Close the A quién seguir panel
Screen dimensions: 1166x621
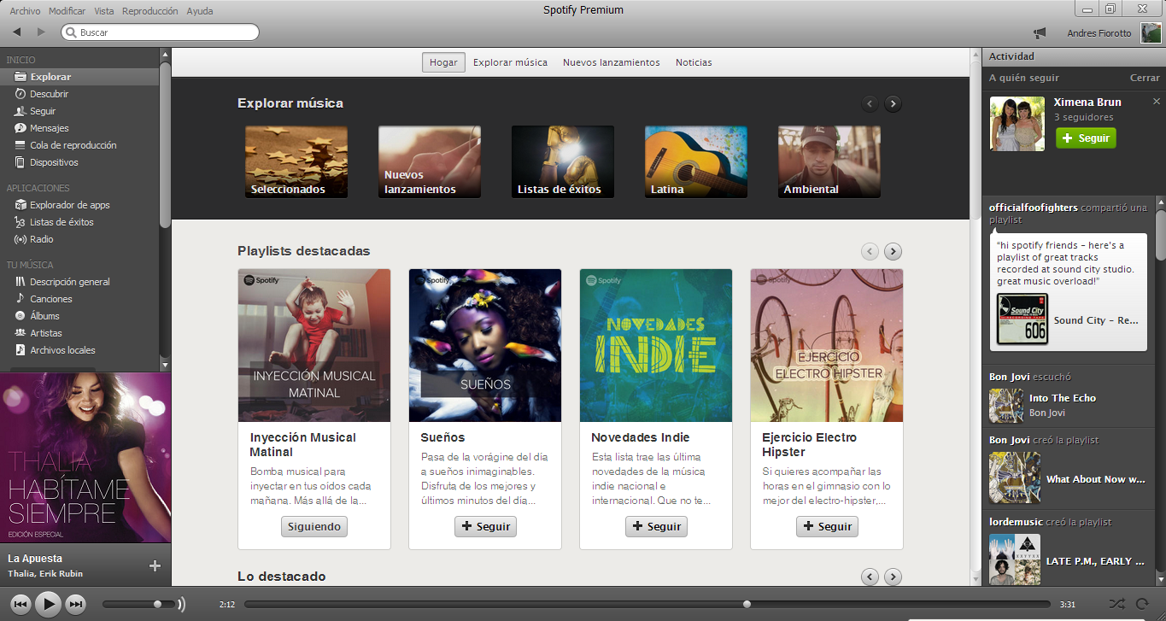click(x=1145, y=78)
